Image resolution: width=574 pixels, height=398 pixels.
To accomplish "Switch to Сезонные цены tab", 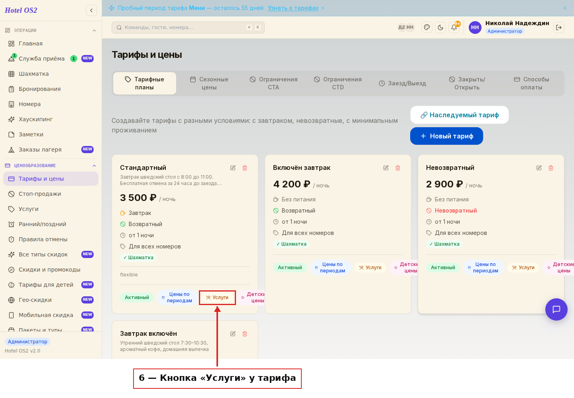I will (x=209, y=83).
